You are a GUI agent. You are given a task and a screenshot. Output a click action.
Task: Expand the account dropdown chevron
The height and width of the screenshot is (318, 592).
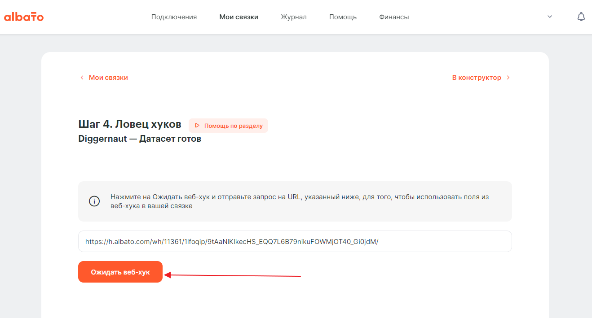[x=550, y=17]
